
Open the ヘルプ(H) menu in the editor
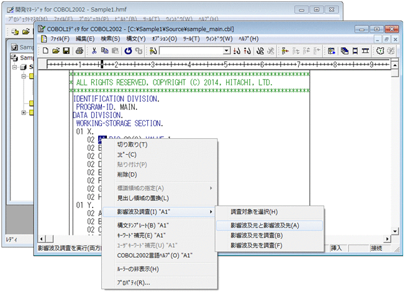tap(248, 39)
